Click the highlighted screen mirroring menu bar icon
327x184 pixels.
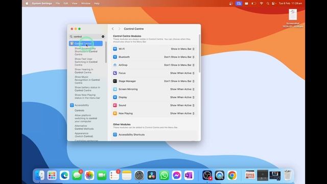[239, 4]
